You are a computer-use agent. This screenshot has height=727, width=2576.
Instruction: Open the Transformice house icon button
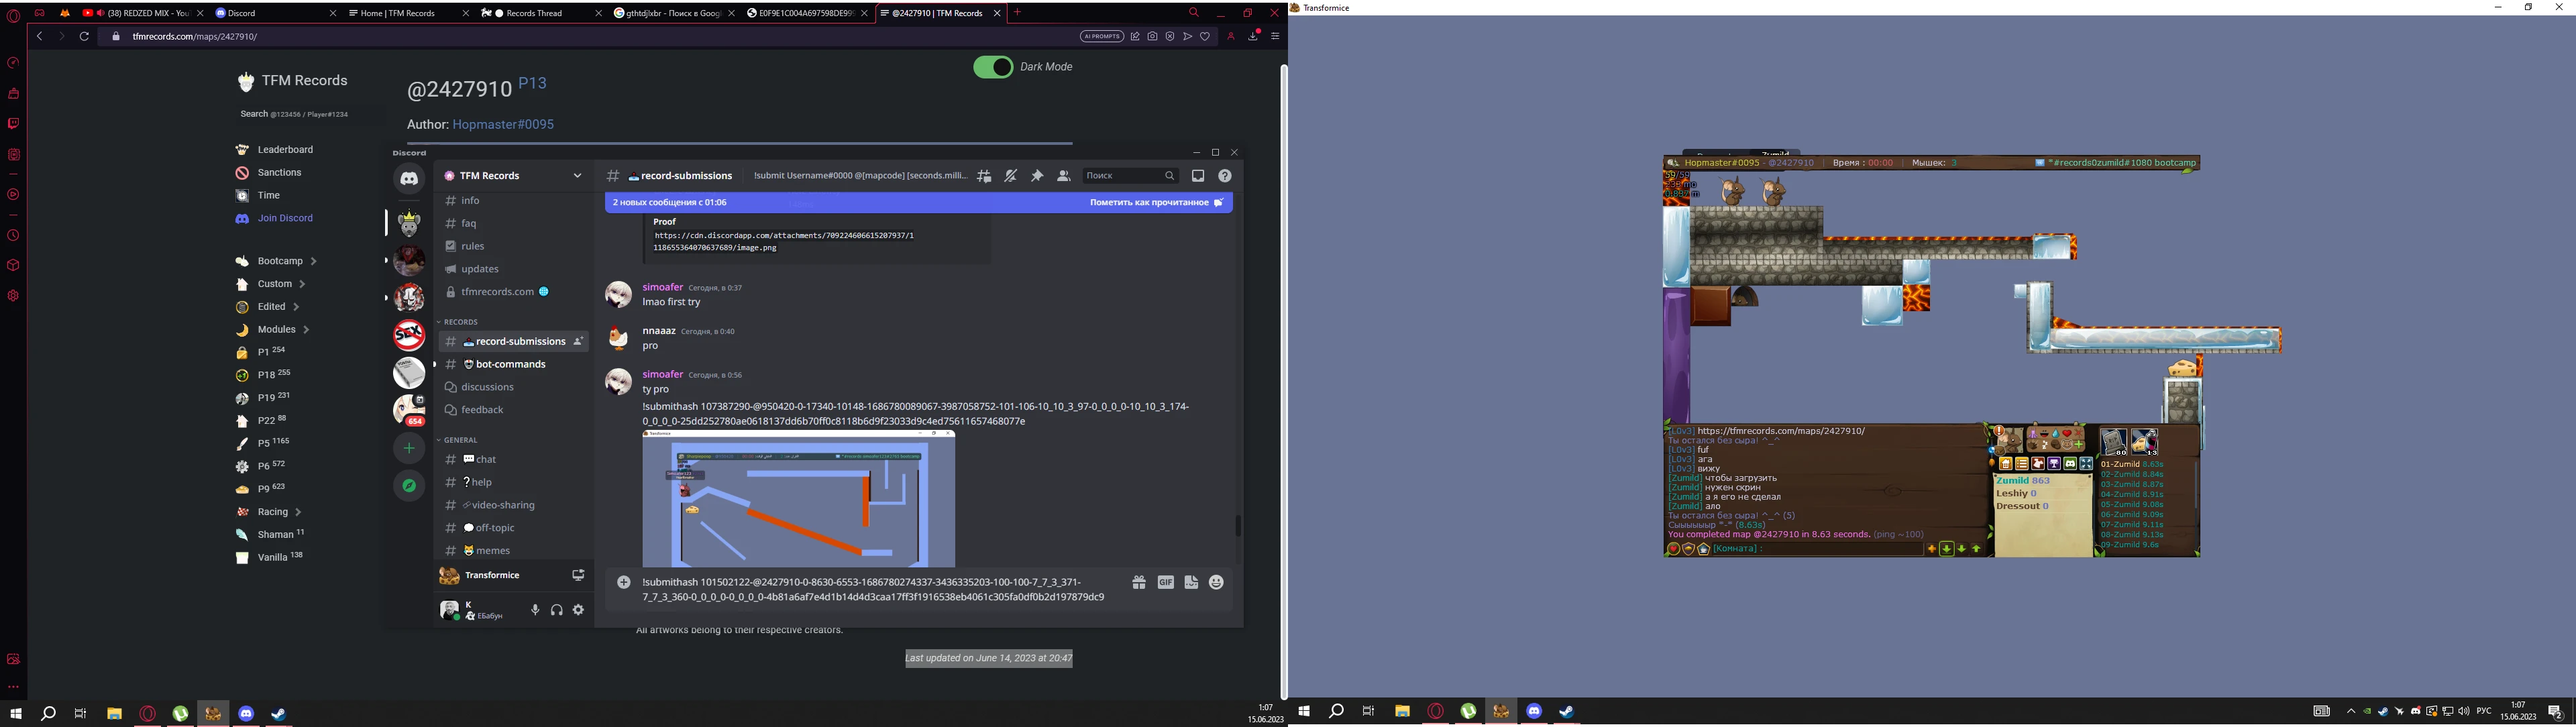2005,464
